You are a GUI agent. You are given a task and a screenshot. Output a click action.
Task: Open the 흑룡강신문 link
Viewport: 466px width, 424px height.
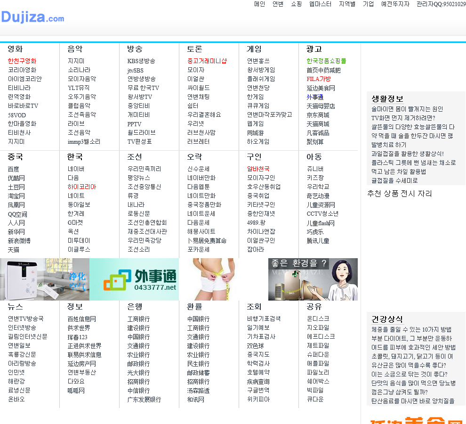click(22, 354)
